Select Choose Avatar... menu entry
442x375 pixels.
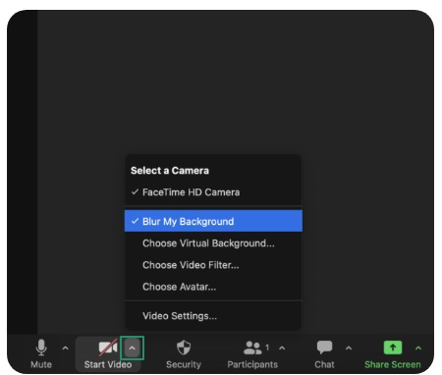[x=213, y=287]
